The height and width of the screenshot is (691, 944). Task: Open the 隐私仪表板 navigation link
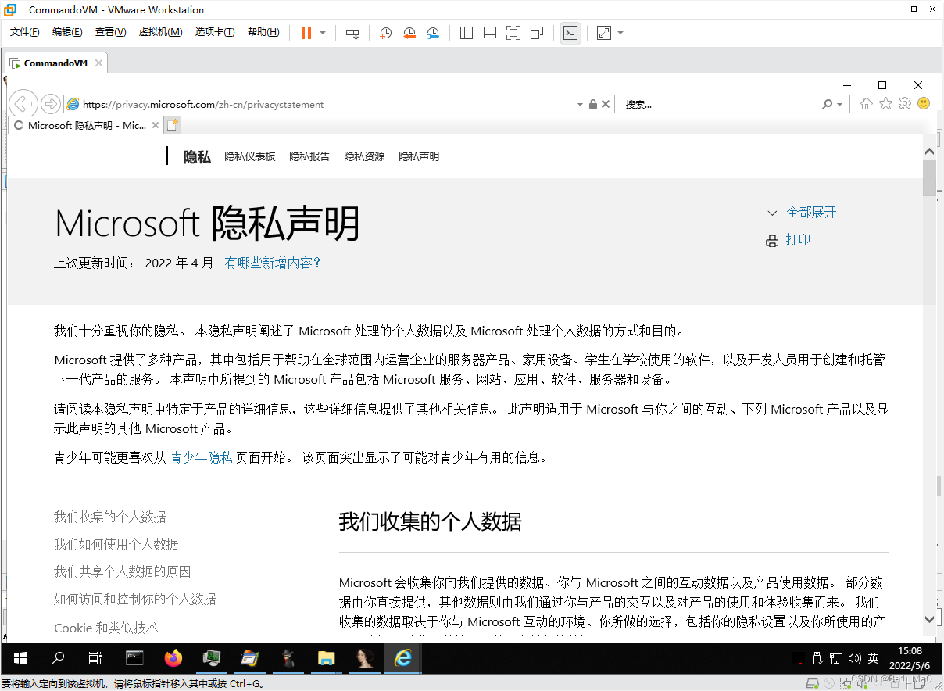[x=250, y=156]
